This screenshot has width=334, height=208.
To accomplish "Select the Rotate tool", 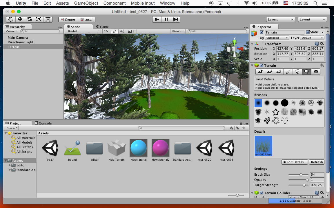I will pyautogui.click(x=29, y=19).
